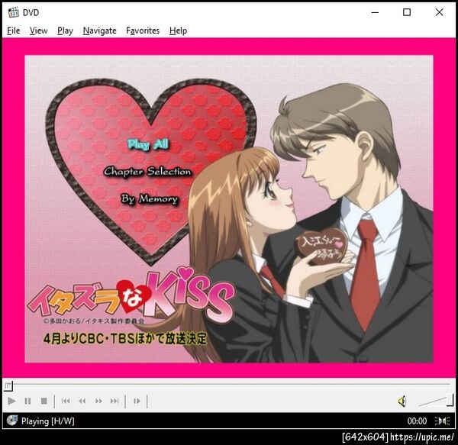The height and width of the screenshot is (445, 458).
Task: Click the 00:00 time display
Action: [x=417, y=421]
